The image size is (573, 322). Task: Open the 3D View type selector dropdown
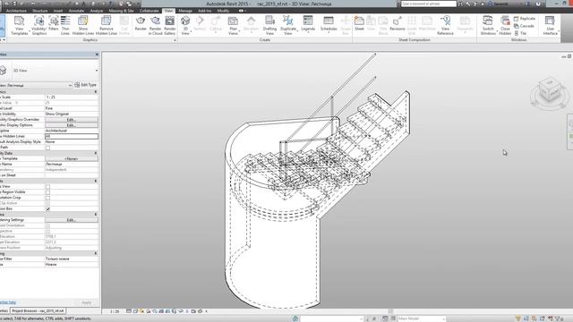coord(97,71)
